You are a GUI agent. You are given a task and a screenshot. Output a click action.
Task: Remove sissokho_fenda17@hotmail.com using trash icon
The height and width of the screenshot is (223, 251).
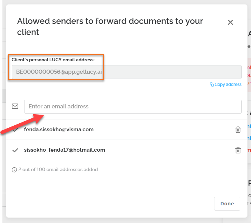click(x=238, y=150)
